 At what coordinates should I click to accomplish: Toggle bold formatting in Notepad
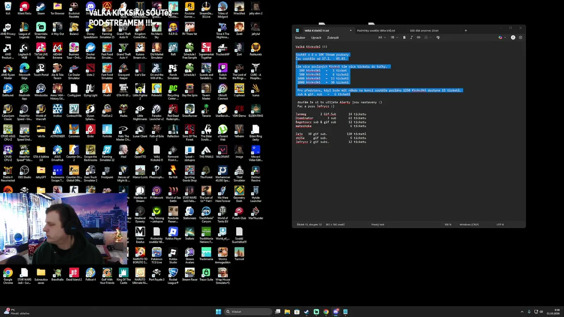click(404, 37)
